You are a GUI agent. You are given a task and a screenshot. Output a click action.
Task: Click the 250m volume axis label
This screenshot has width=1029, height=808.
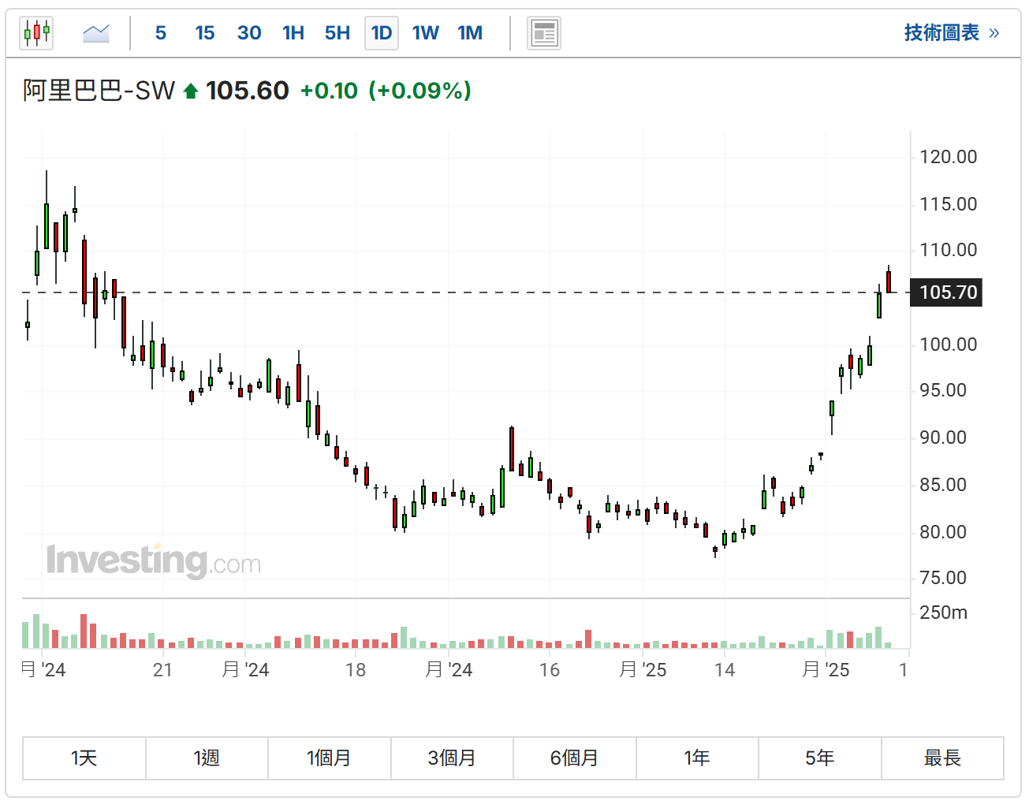[944, 613]
